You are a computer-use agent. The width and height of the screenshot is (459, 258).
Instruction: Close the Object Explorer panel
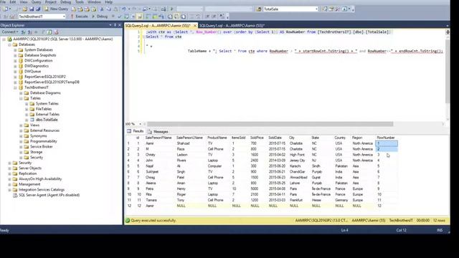pos(120,25)
